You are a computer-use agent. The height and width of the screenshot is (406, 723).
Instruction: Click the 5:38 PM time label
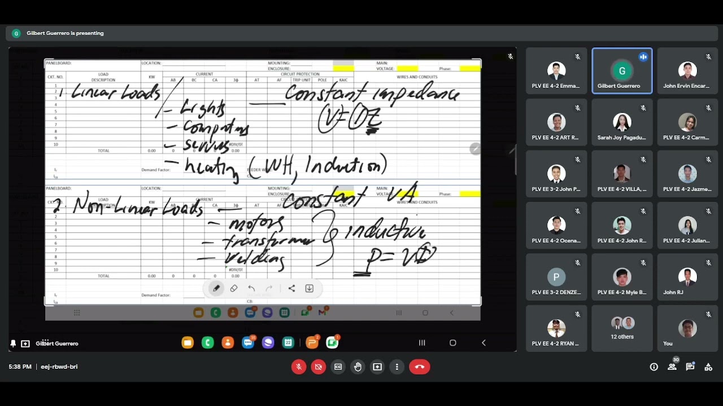[20, 367]
